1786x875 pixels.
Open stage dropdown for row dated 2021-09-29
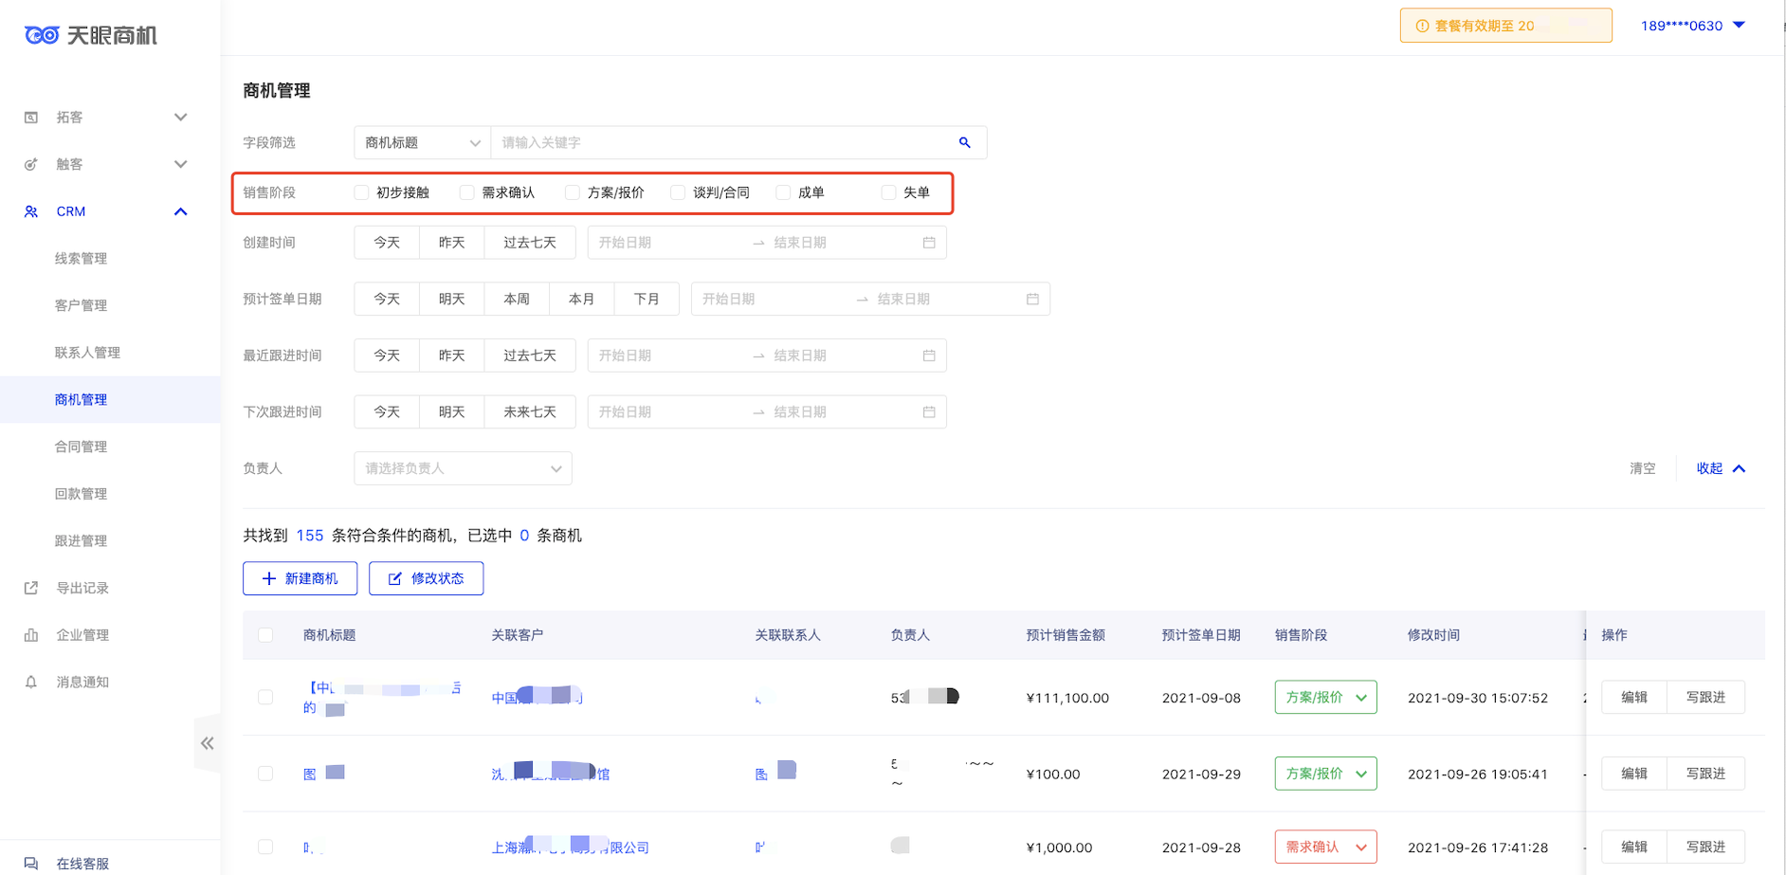pos(1325,774)
